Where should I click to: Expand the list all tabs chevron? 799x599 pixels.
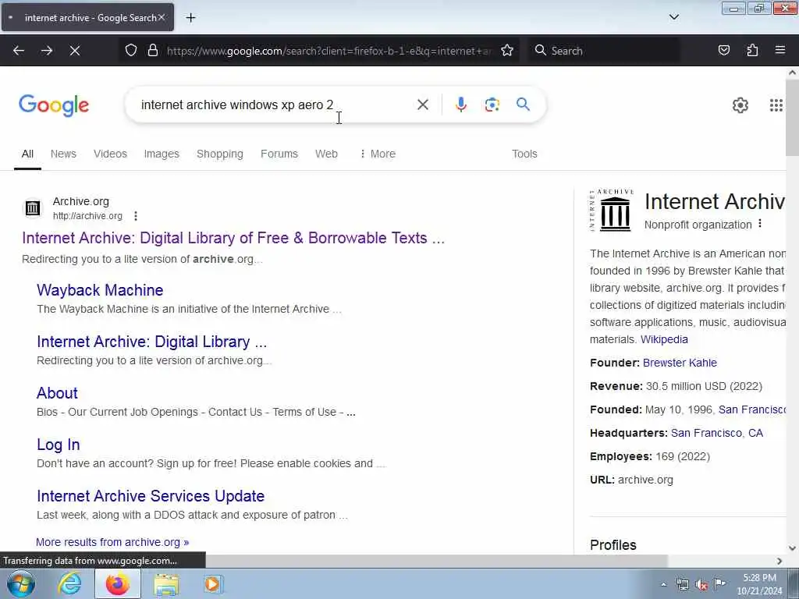click(673, 17)
